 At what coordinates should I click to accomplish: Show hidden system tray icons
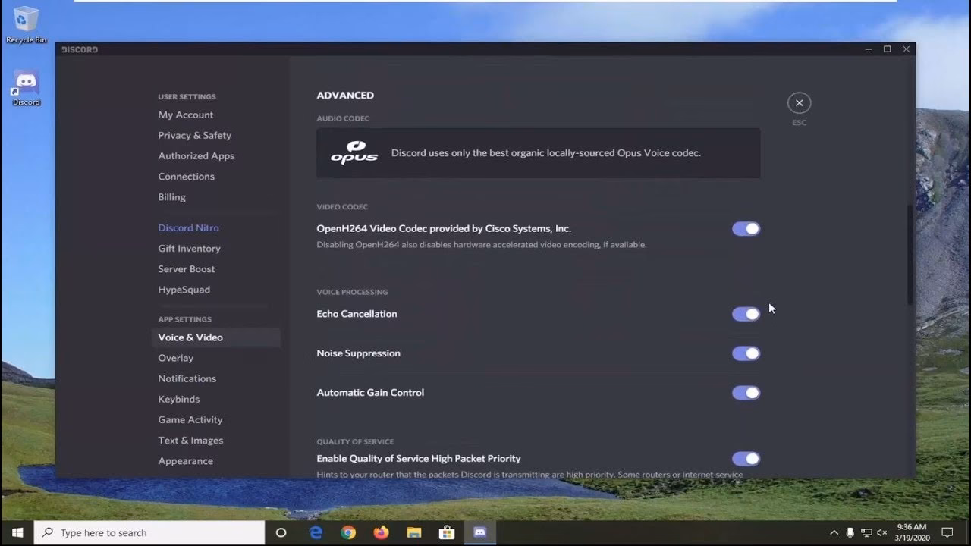coord(834,532)
